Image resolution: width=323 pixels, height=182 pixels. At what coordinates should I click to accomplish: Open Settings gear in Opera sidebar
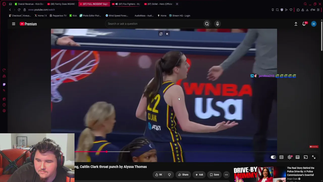[x=4, y=111]
